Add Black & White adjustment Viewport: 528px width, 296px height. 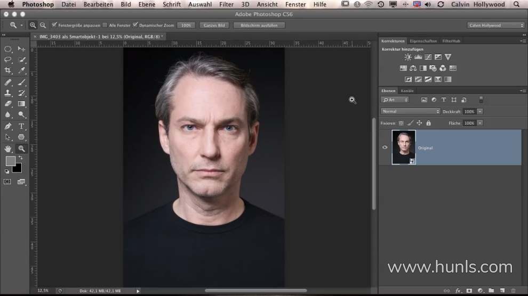click(x=423, y=68)
